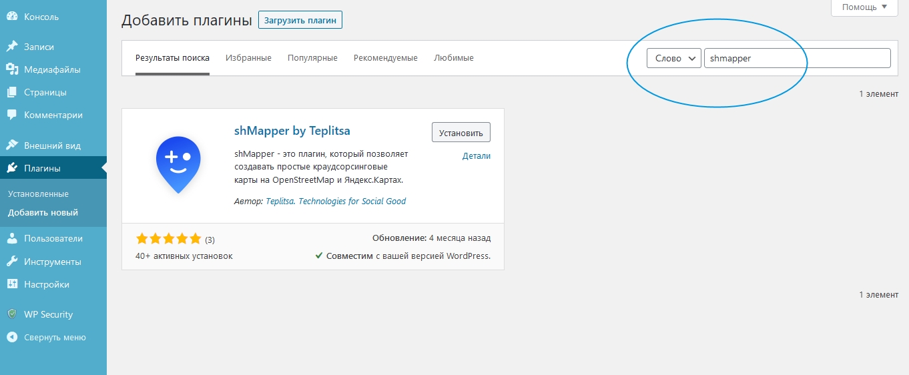
Task: Click the Медиафайлы media icon
Action: pos(12,69)
